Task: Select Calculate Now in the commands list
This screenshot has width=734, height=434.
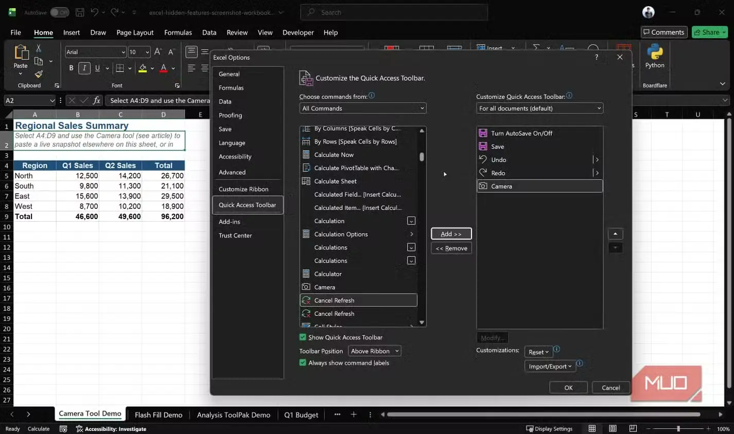Action: [x=358, y=155]
